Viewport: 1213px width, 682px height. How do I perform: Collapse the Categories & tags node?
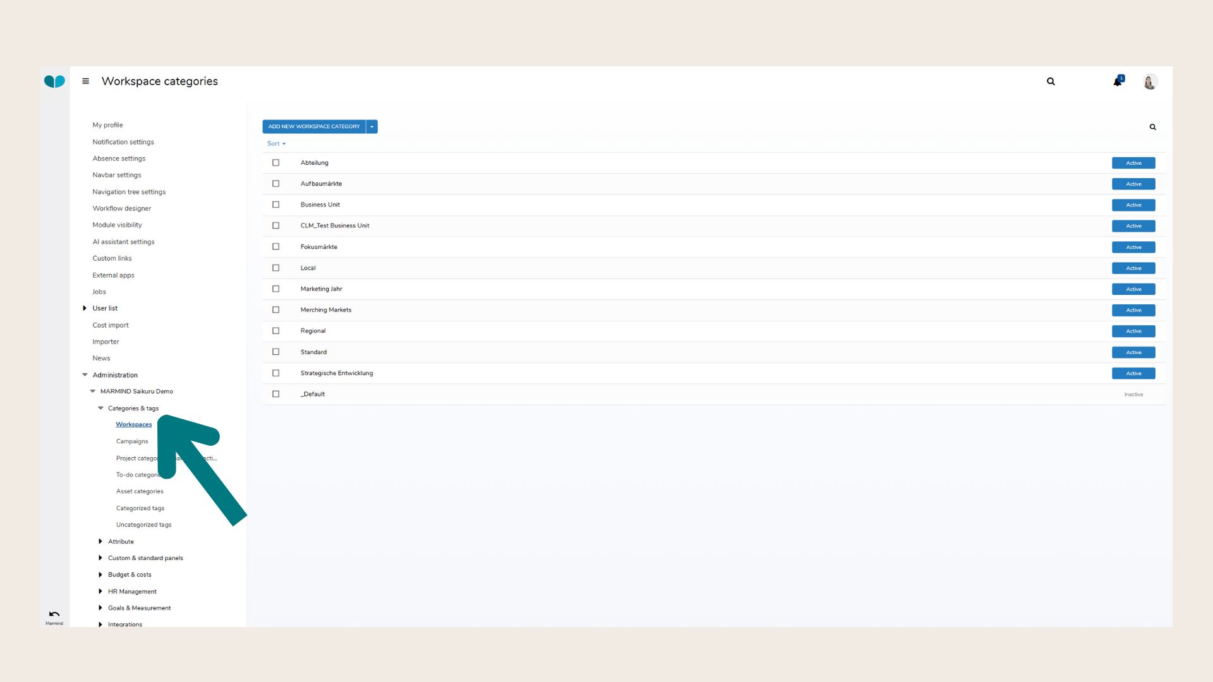(100, 409)
